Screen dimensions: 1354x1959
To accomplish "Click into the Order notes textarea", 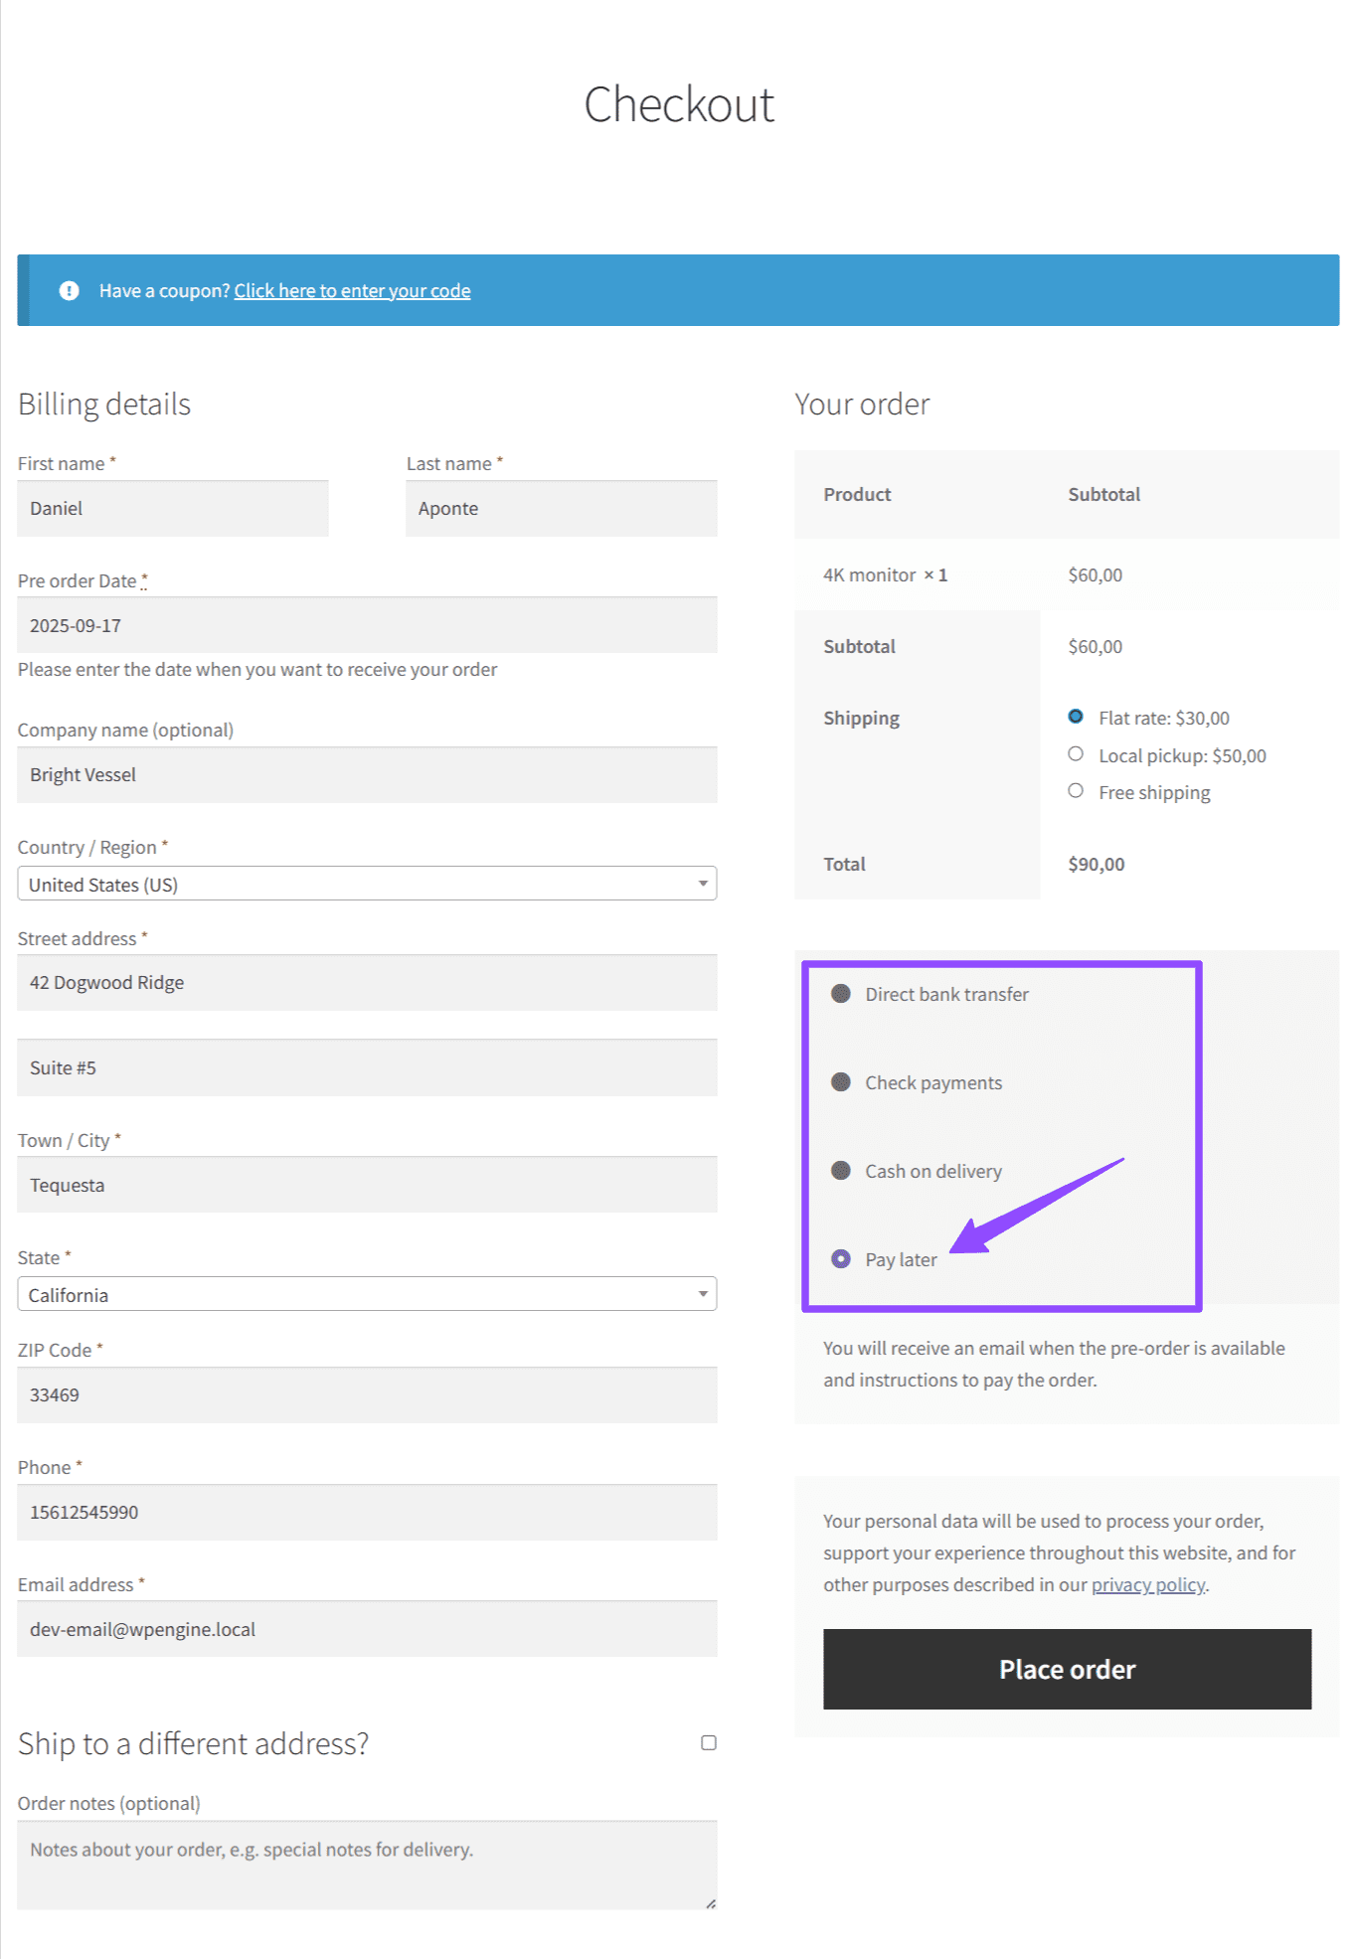I will tap(366, 1864).
